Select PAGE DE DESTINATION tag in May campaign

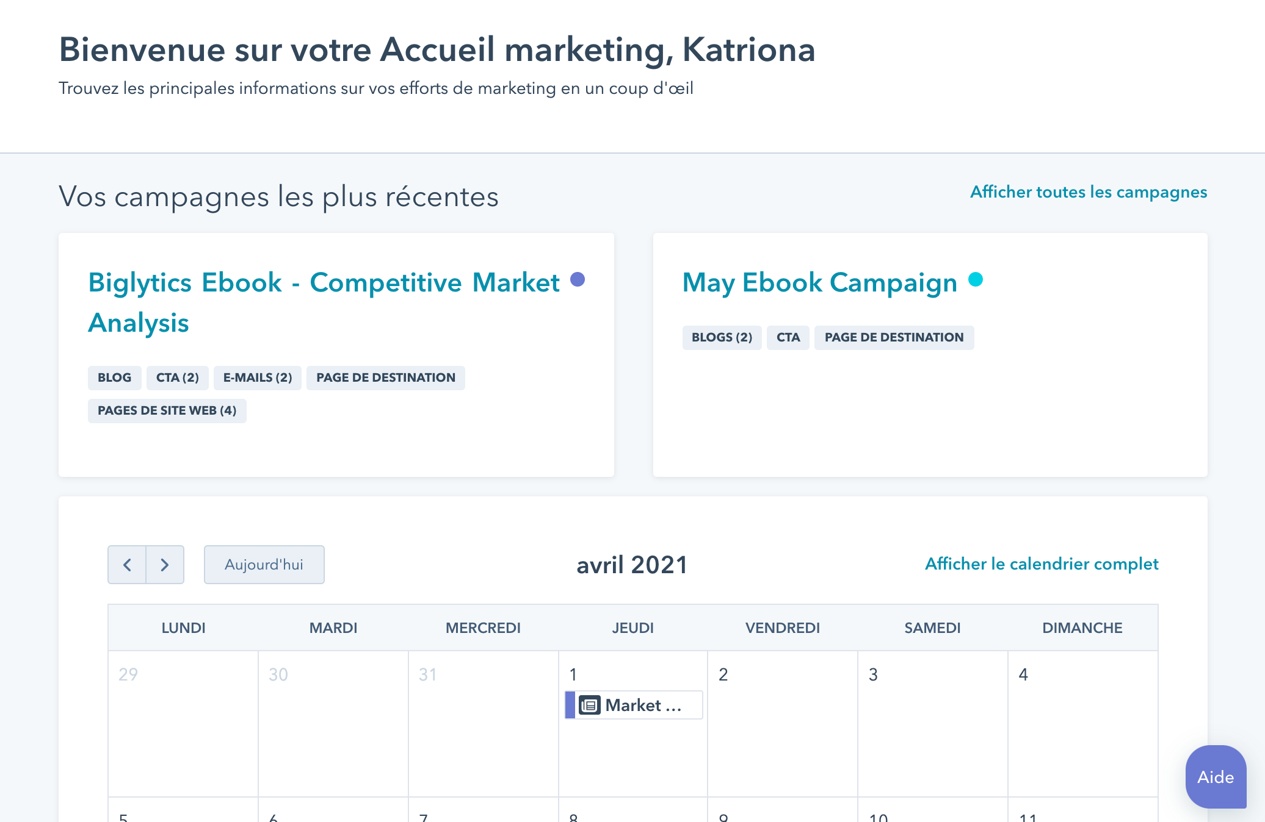pos(894,338)
